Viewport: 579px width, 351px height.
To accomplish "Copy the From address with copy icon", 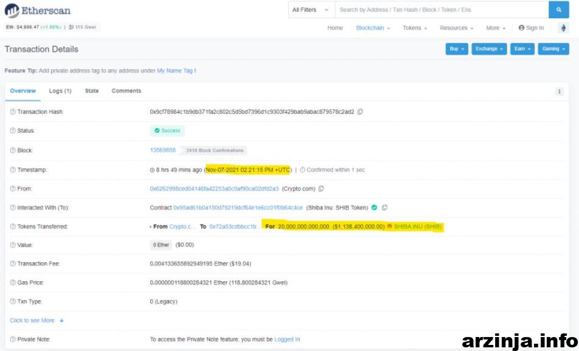I will 321,189.
